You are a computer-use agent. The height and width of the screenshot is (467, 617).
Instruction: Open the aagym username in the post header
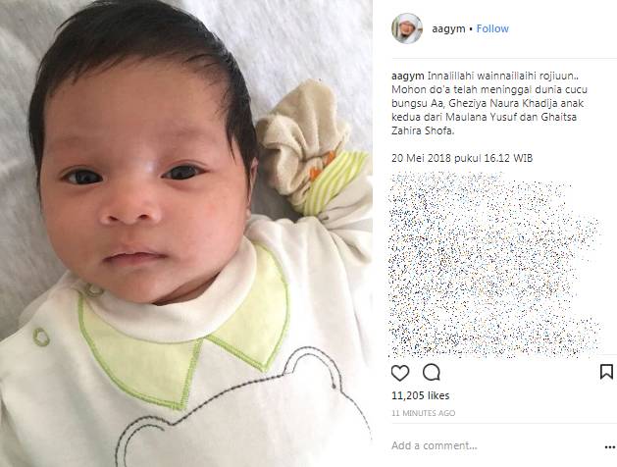448,28
